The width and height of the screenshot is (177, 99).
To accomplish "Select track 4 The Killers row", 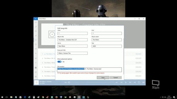I will click(92, 67).
